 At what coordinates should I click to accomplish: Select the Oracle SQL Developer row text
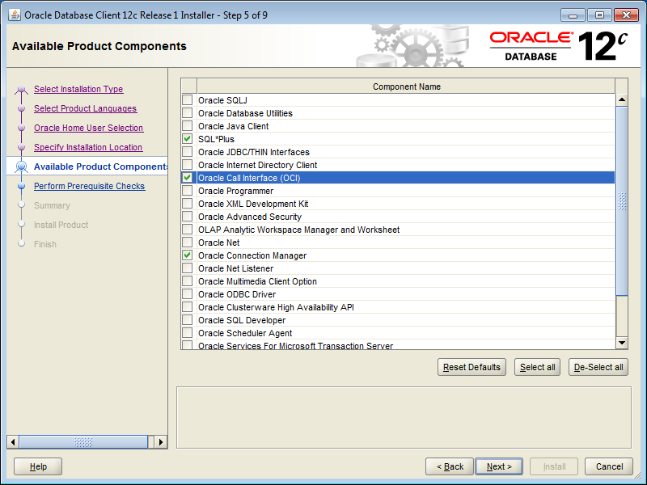[x=242, y=320]
